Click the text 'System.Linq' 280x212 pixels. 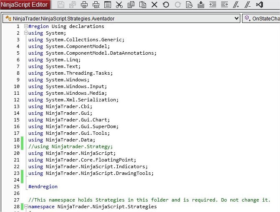tap(62, 60)
